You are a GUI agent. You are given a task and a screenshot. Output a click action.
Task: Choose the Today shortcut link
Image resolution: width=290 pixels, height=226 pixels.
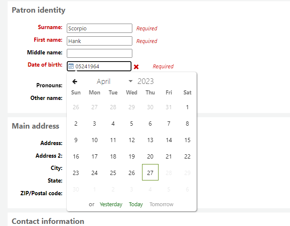[x=136, y=204]
